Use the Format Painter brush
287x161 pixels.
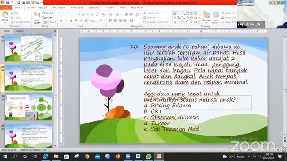20,22
